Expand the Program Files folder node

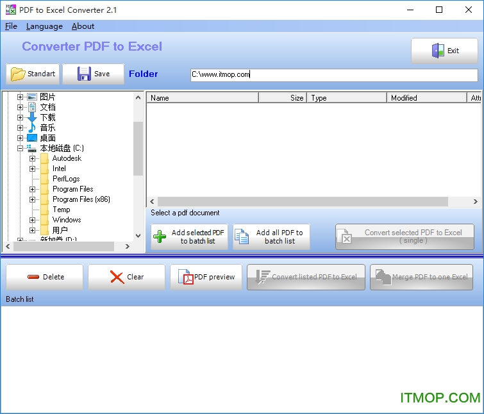33,189
